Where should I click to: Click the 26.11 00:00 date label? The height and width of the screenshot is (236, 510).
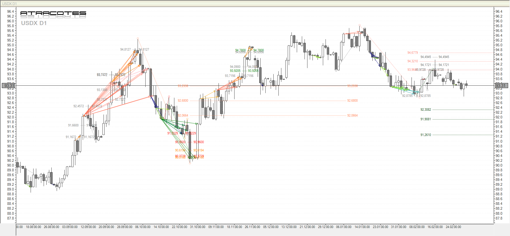[x=252, y=227]
